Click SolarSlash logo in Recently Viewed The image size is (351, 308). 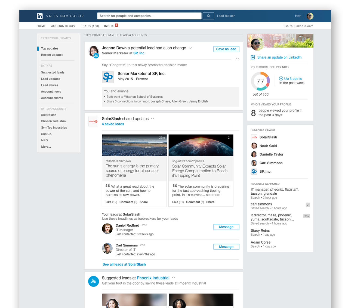[254, 137]
